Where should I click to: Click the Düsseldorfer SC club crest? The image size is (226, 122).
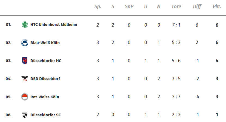click(x=25, y=115)
